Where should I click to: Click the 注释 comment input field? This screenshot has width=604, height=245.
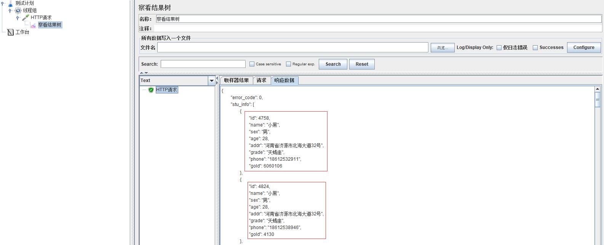(x=379, y=28)
